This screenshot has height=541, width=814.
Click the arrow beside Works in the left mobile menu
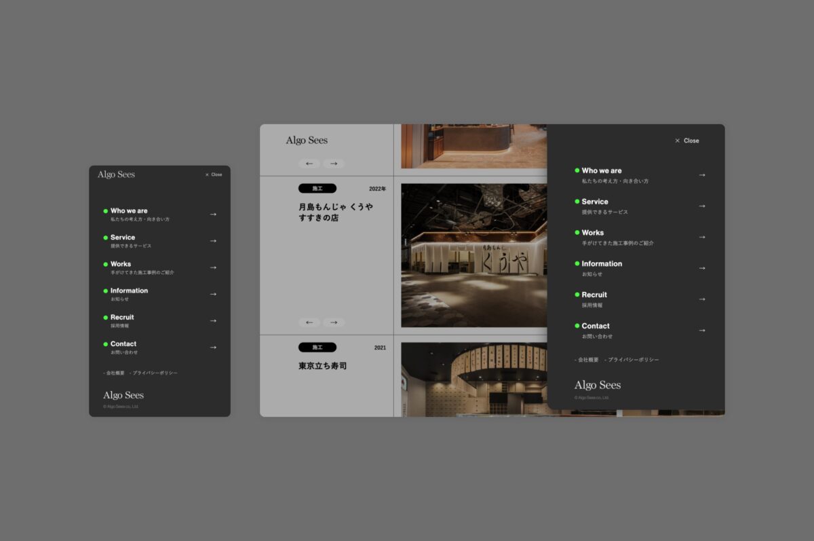click(212, 267)
